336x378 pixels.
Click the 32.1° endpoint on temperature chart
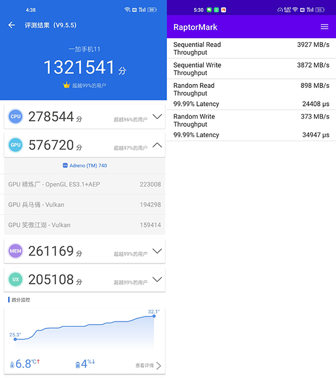pyautogui.click(x=154, y=316)
